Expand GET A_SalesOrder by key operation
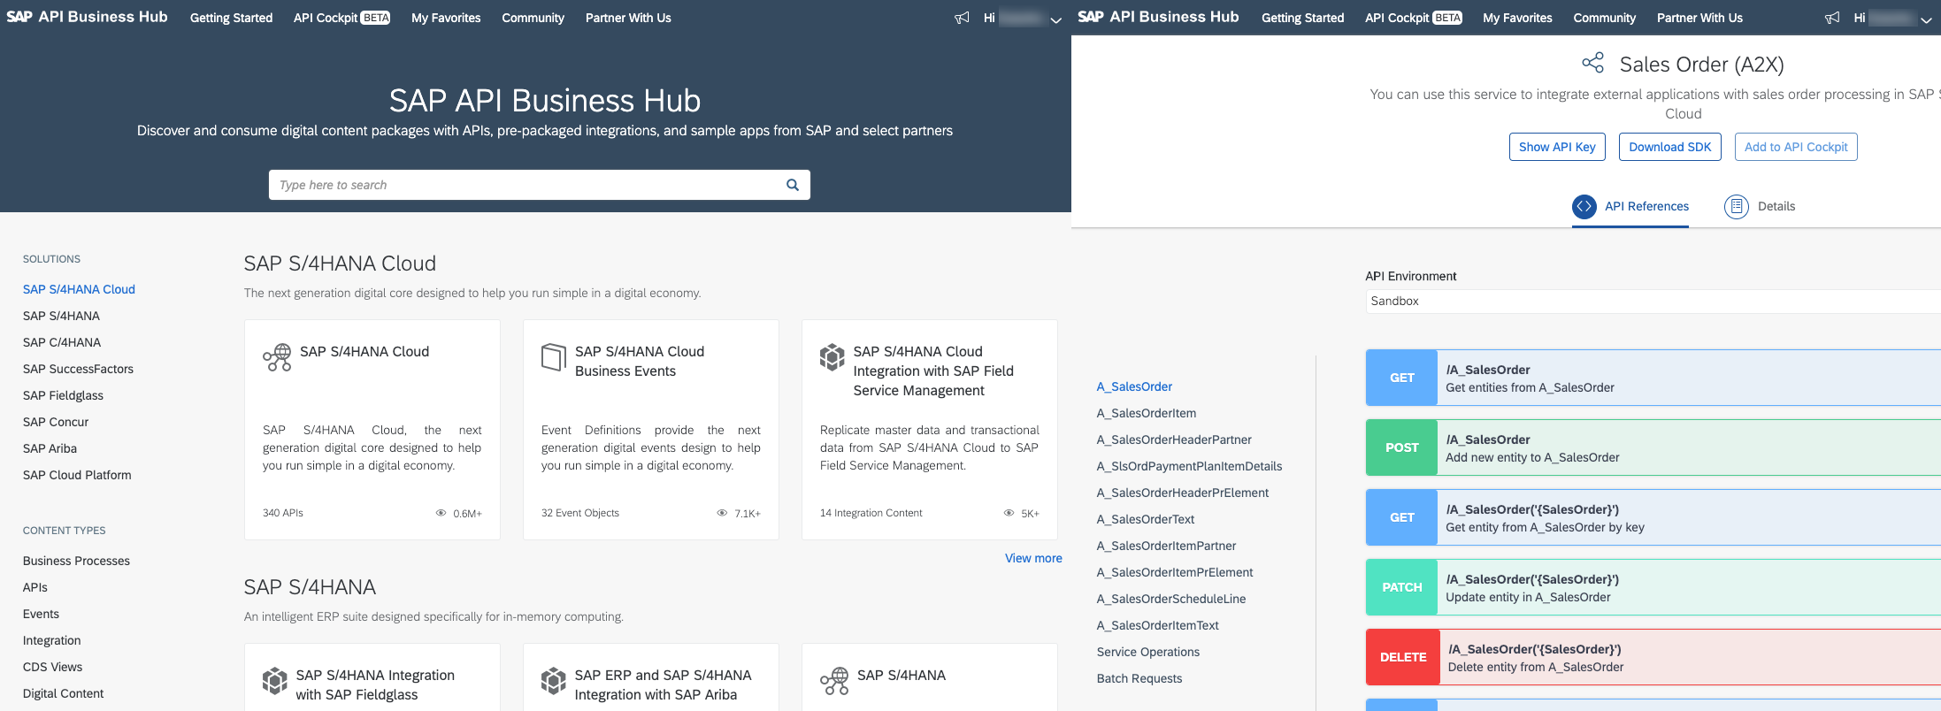The height and width of the screenshot is (711, 1941). click(1653, 517)
